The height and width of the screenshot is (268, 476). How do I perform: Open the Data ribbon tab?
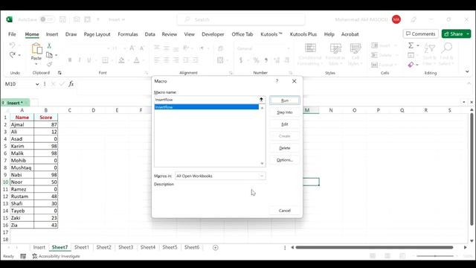149,34
